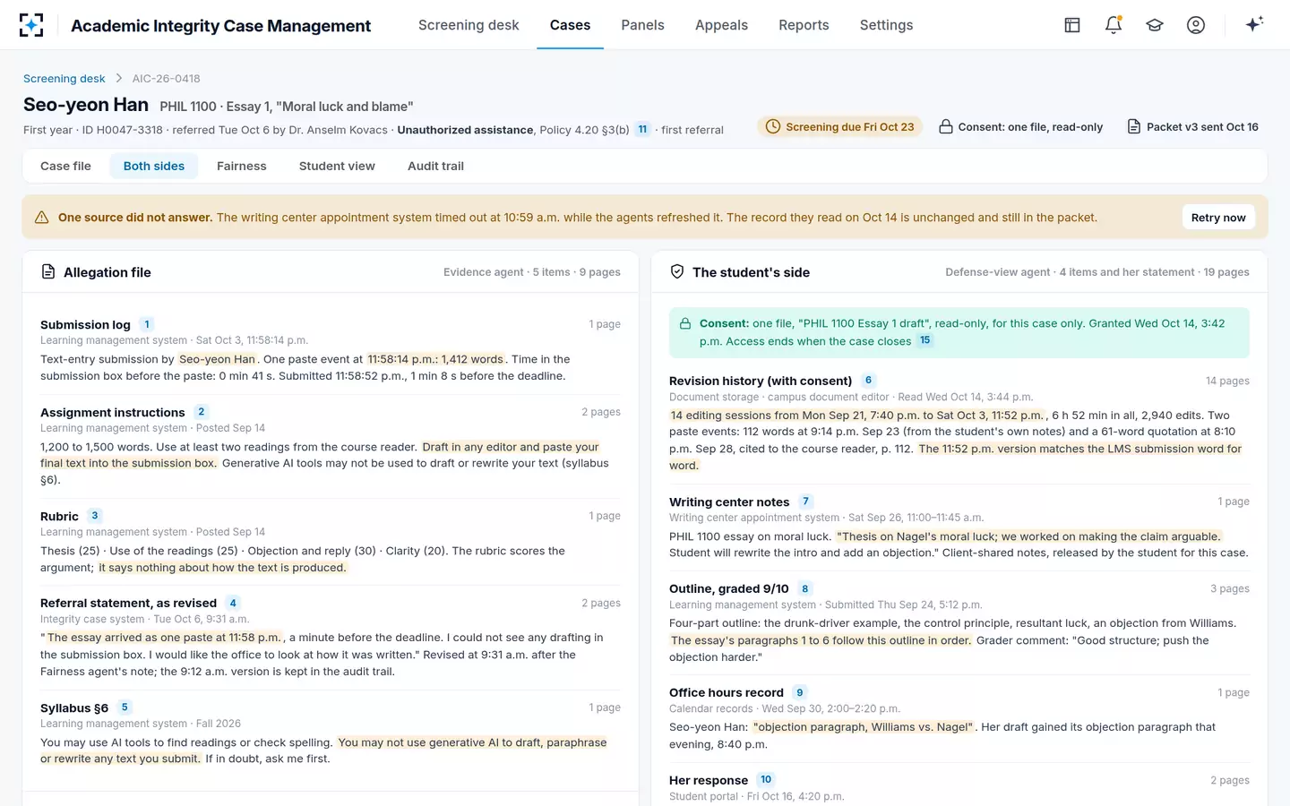Screen dimensions: 1290x806
Task: Click the Allegation file document icon
Action: 48,272
